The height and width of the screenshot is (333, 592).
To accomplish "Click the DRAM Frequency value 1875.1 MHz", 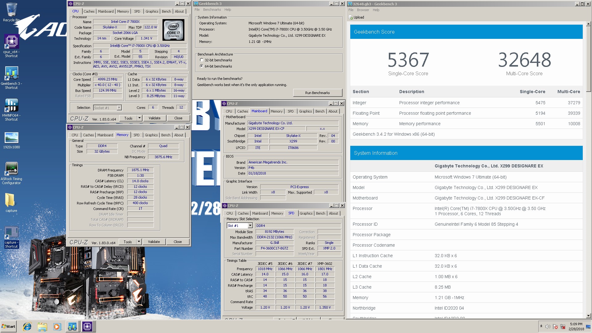I will coord(140,170).
